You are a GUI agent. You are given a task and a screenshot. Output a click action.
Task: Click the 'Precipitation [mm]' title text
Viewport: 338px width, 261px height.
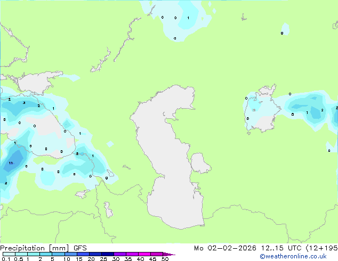[34, 248]
